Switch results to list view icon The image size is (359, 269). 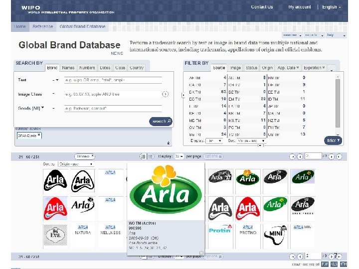[x=143, y=156]
